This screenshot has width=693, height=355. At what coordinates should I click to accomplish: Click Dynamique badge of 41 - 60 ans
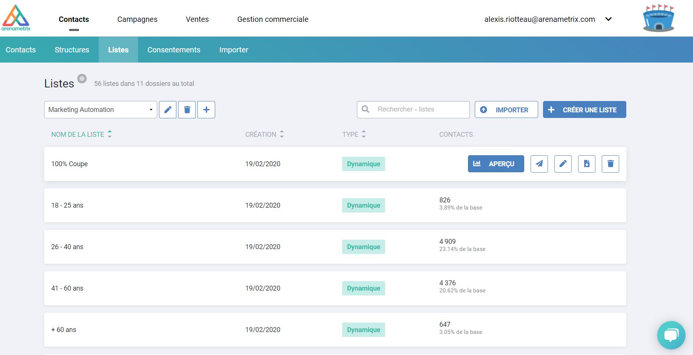click(x=364, y=288)
